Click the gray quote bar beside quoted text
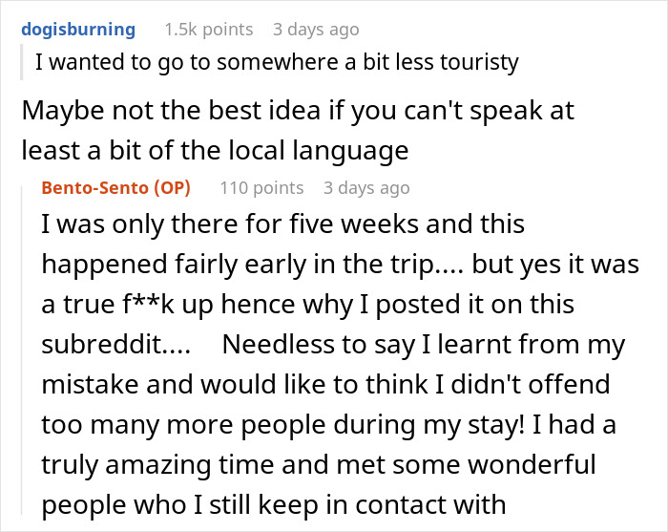Viewport: 668px width, 532px height. pyautogui.click(x=22, y=62)
